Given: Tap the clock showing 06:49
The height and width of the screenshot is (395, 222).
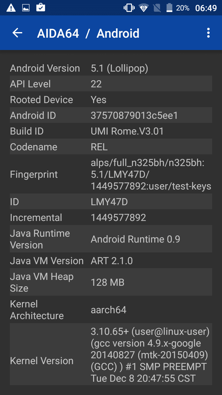Looking at the screenshot, I should pyautogui.click(x=206, y=8).
